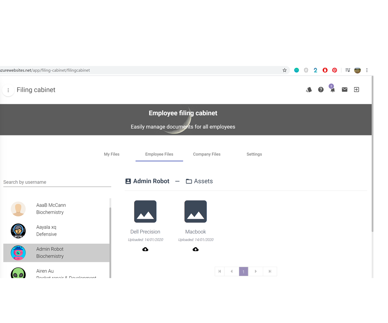Open notifications bell with badge 2

(332, 89)
